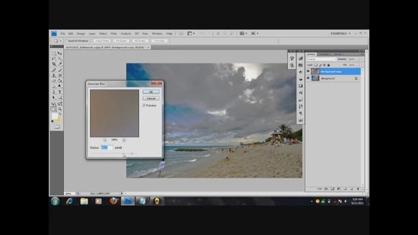Open the layer Fill dropdown arrow
The height and width of the screenshot is (235, 418).
(x=357, y=65)
